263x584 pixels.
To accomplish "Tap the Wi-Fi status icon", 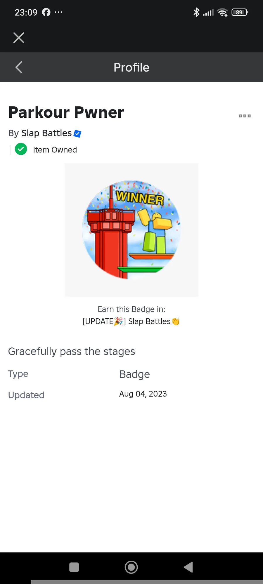I will pyautogui.click(x=222, y=12).
